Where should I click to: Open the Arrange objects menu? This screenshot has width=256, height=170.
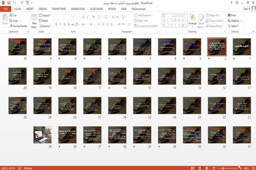(192, 21)
